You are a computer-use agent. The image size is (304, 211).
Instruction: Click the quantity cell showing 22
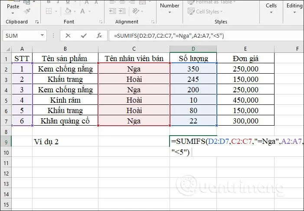click(x=193, y=120)
